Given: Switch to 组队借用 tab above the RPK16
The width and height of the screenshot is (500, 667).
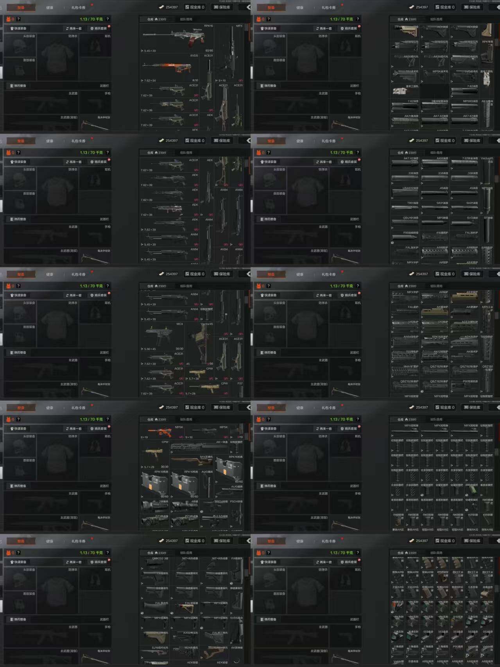Looking at the screenshot, I should tap(186, 19).
